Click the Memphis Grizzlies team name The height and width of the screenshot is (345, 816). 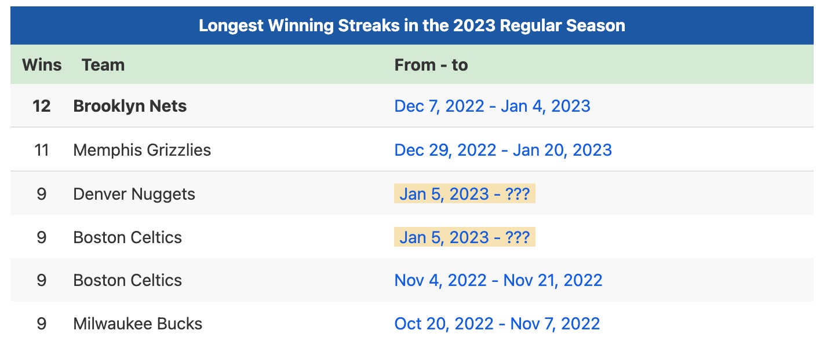point(142,150)
